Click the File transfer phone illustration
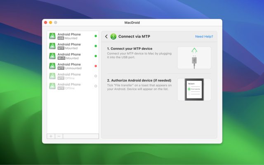Image resolution: width=264 pixels, height=165 pixels. (x=194, y=90)
